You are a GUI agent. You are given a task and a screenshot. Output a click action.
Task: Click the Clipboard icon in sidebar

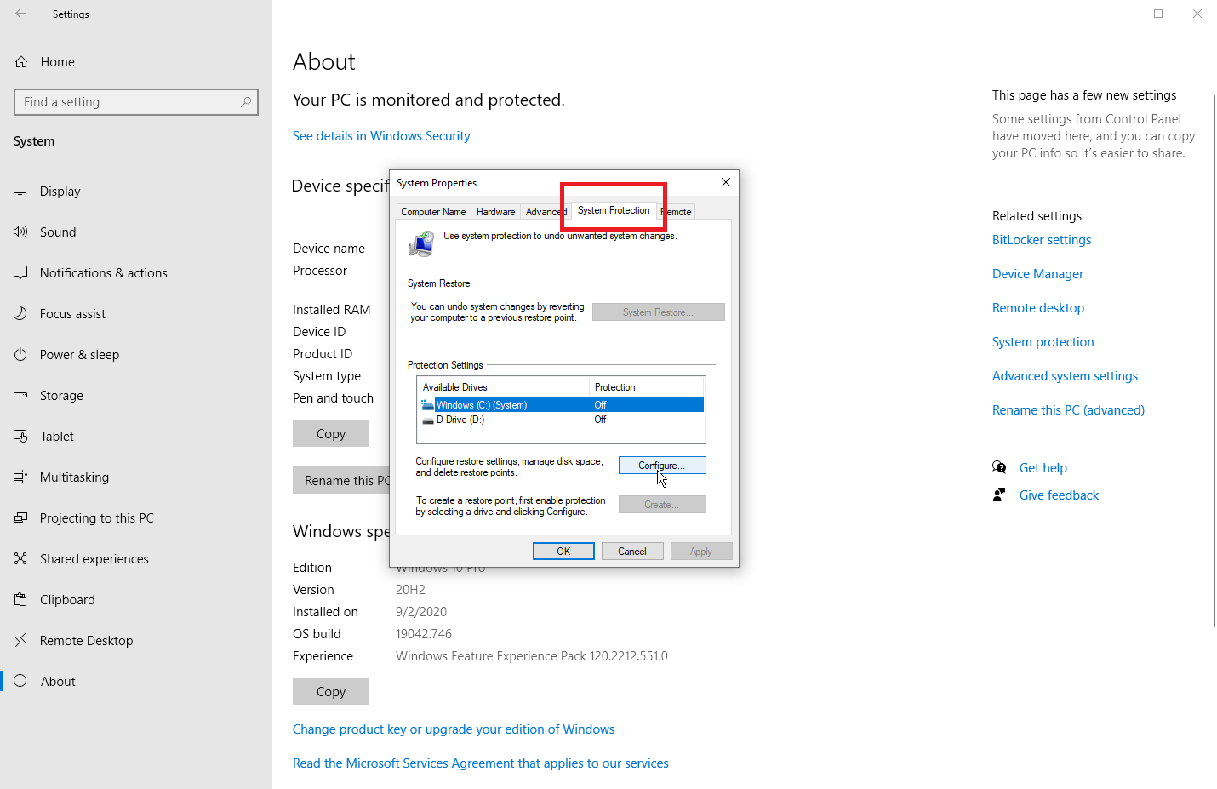click(20, 599)
